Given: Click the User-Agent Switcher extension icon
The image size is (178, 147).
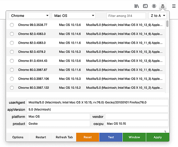Looking at the screenshot, I should 163,6.
